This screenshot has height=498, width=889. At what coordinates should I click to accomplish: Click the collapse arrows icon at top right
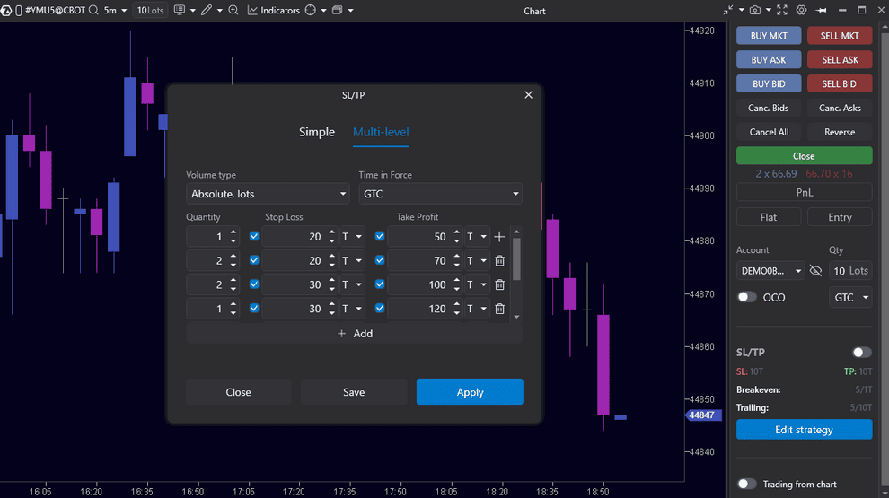pos(728,10)
